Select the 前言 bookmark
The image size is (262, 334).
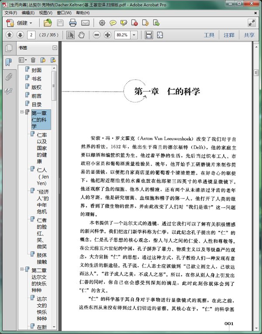tap(37, 96)
